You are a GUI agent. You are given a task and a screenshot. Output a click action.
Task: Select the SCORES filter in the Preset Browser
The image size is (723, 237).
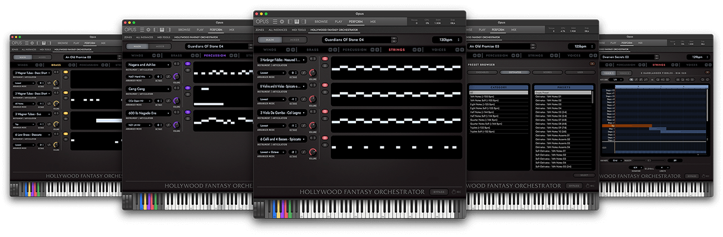tap(547, 72)
